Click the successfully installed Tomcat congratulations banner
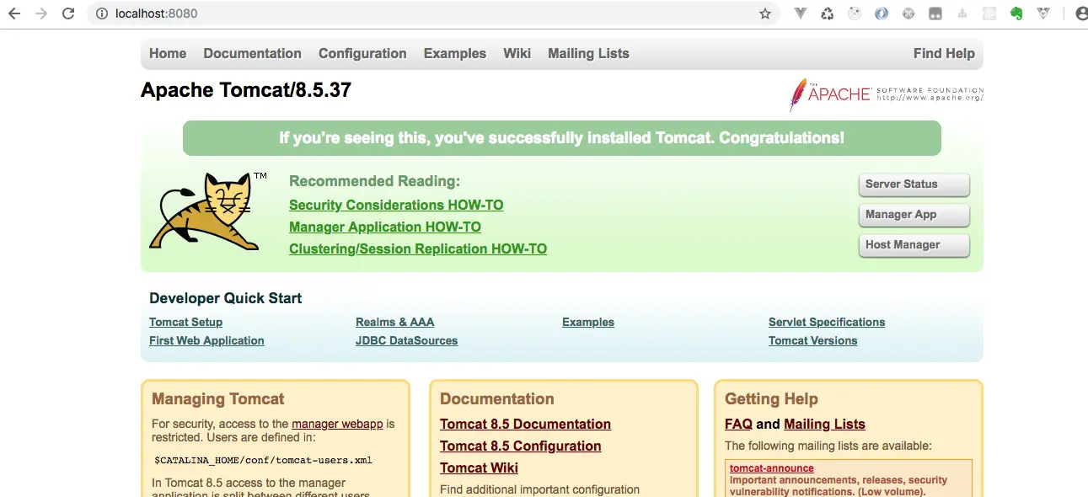Viewport: 1088px width, 497px height. coord(562,138)
